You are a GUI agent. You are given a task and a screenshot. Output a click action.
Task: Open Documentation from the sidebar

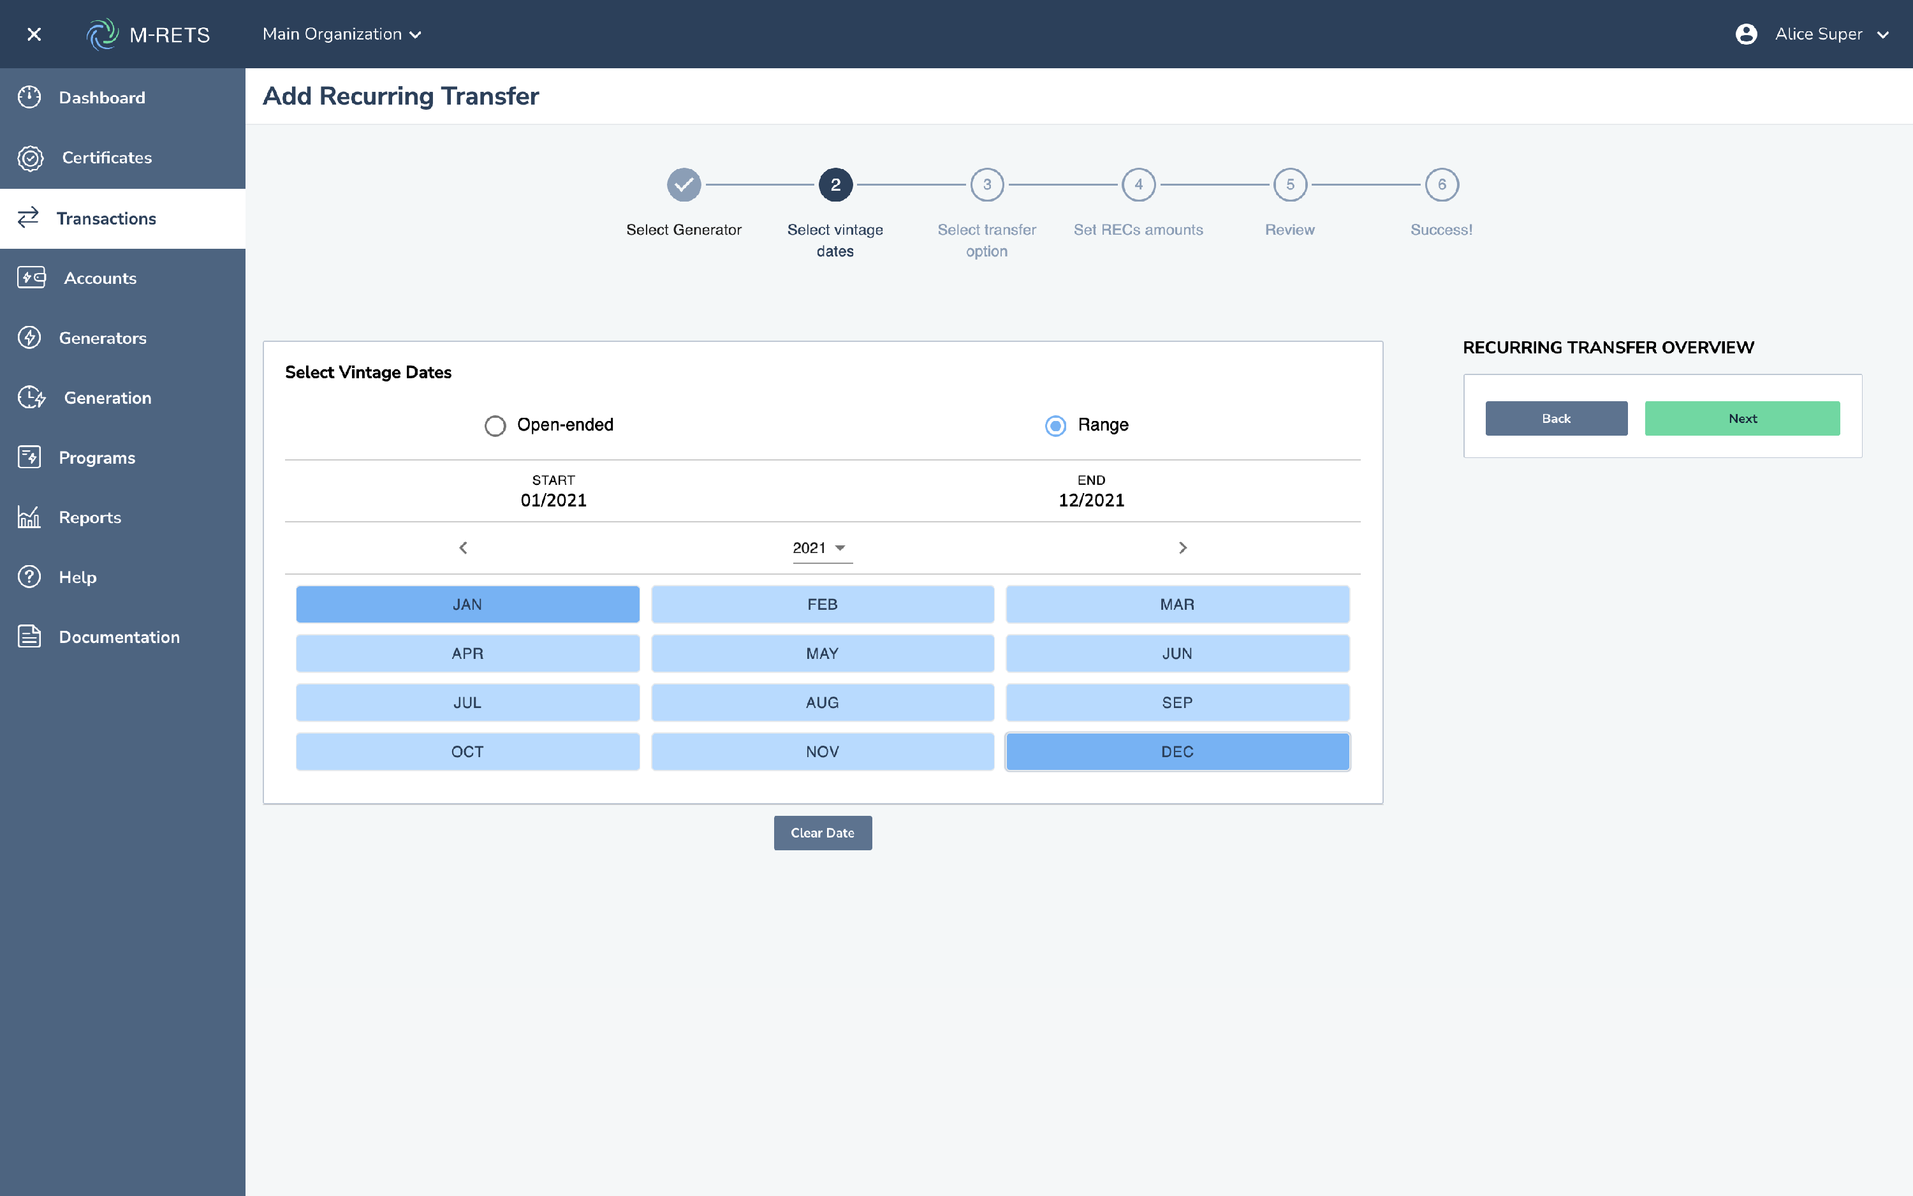click(119, 637)
